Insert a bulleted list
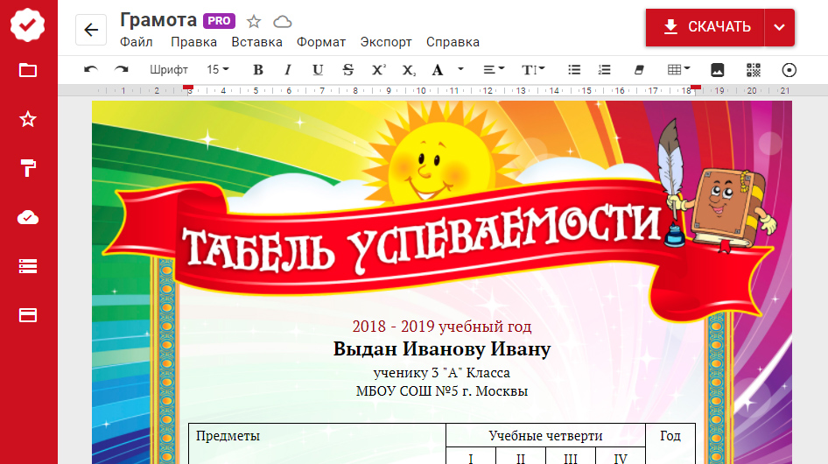Image resolution: width=828 pixels, height=464 pixels. coord(574,70)
